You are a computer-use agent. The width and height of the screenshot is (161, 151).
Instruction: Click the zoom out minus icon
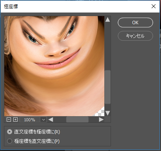point(9,120)
